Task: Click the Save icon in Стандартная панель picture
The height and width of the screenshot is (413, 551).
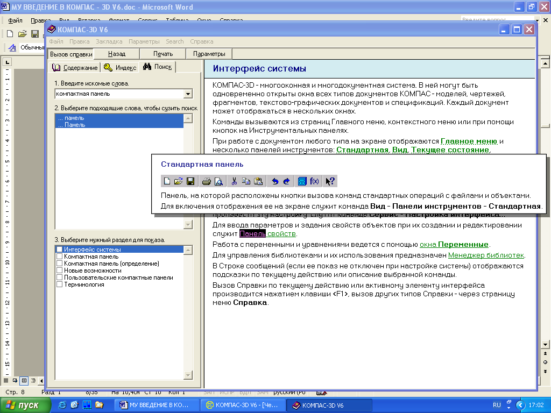Action: coord(190,181)
